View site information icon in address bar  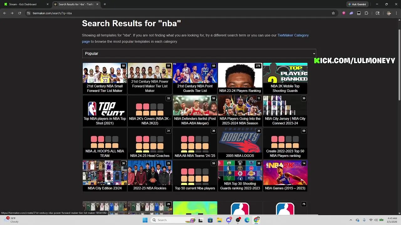tap(29, 13)
